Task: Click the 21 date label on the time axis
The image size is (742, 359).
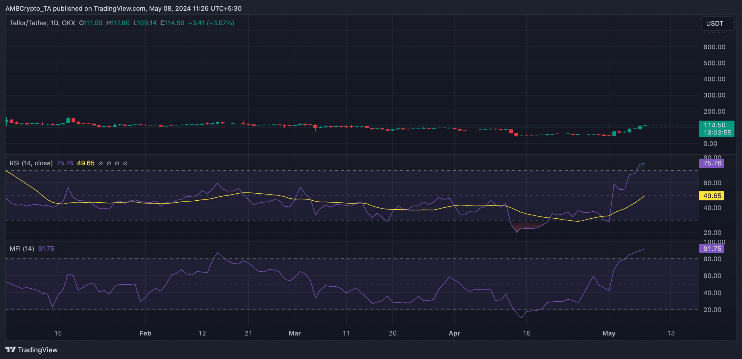Action: (x=248, y=333)
